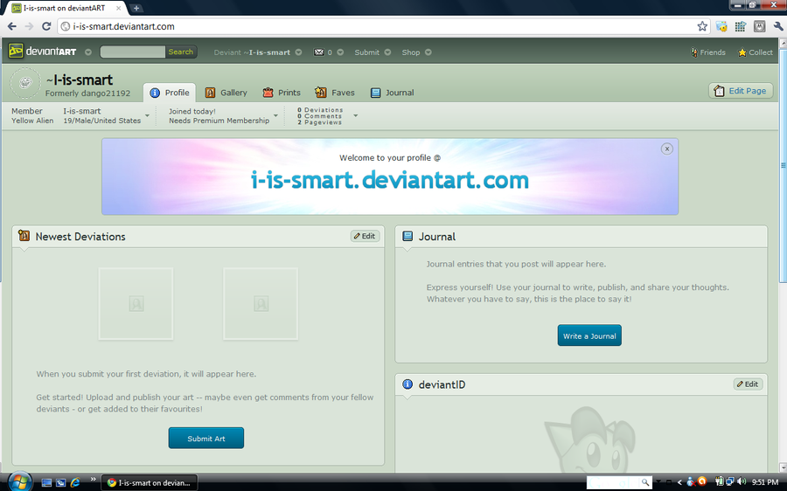Image resolution: width=787 pixels, height=491 pixels.
Task: Select the I-is-smart browser tab
Action: (66, 8)
